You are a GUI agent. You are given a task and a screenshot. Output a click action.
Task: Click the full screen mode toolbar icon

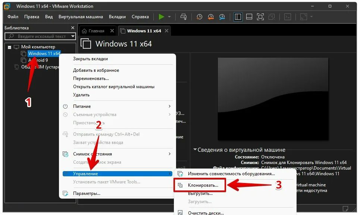click(x=260, y=17)
